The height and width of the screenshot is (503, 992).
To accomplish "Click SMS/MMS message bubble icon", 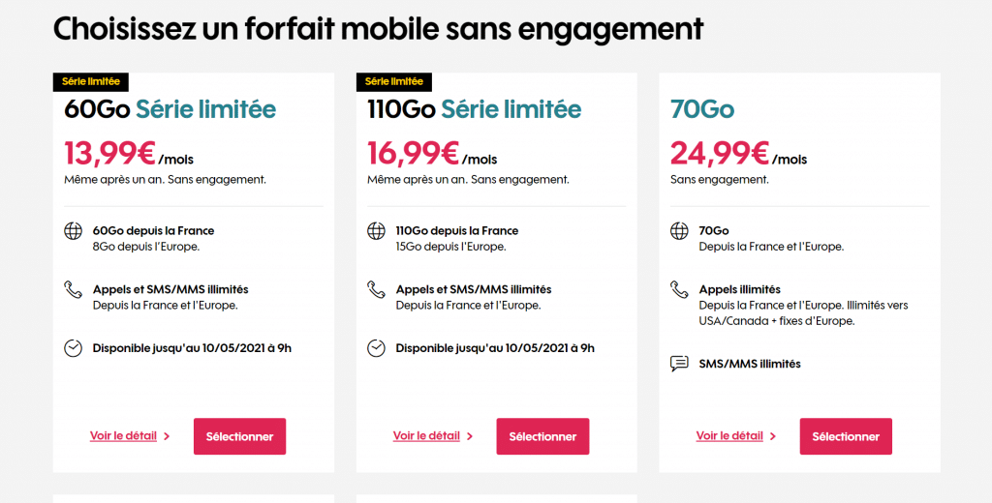I will 679,364.
